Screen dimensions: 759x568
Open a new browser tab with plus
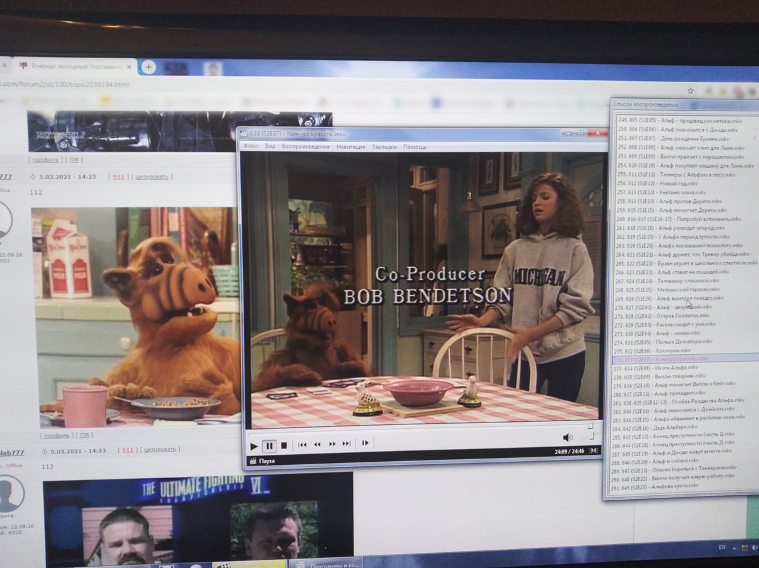(x=148, y=67)
